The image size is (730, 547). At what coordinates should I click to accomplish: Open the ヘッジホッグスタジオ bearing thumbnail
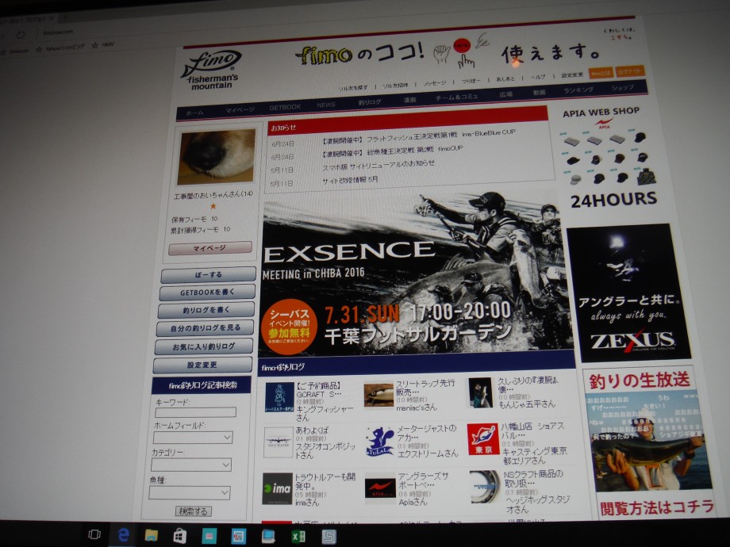[485, 487]
